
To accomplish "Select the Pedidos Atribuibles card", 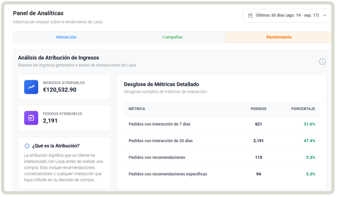I will coord(64,118).
